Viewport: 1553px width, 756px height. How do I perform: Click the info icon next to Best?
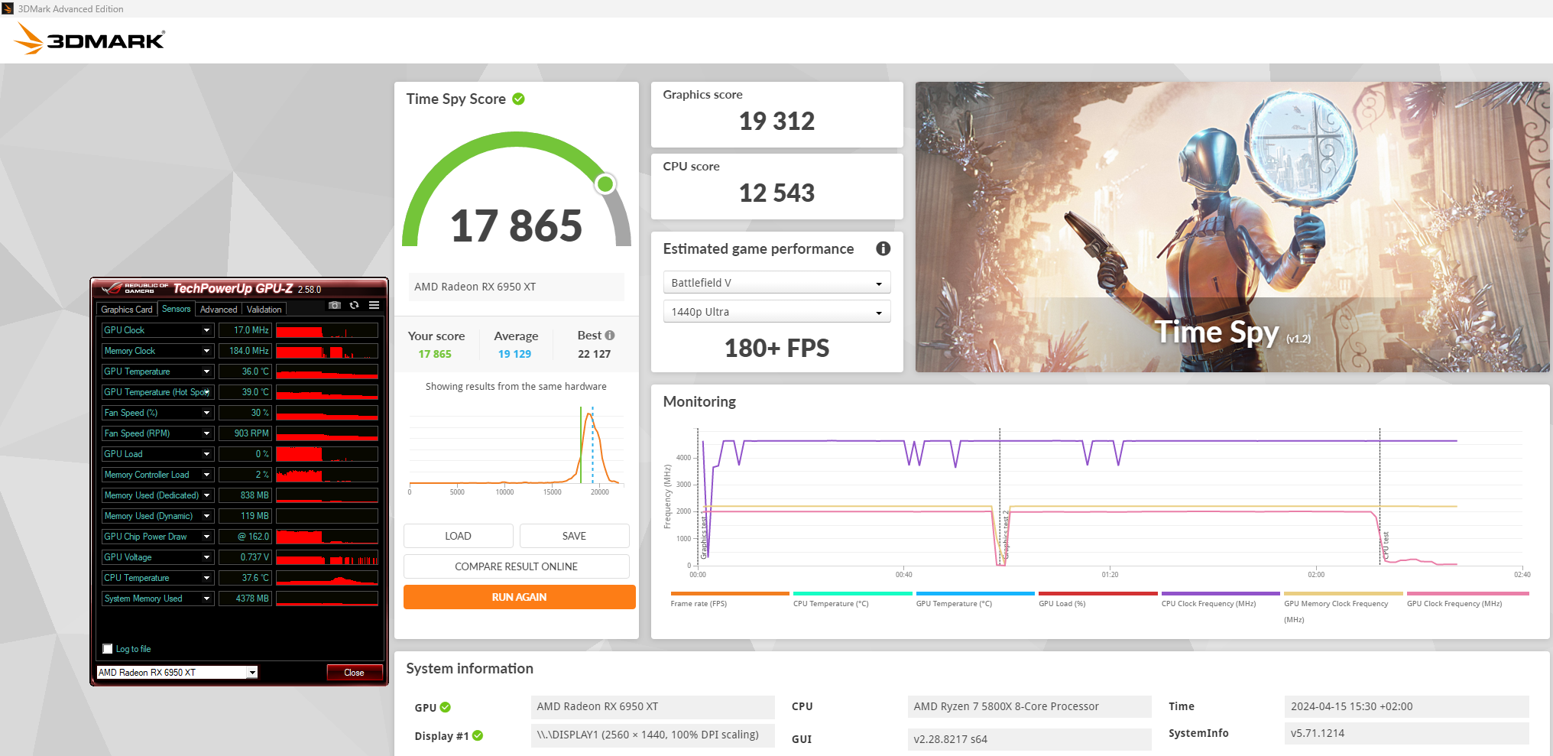pyautogui.click(x=610, y=336)
